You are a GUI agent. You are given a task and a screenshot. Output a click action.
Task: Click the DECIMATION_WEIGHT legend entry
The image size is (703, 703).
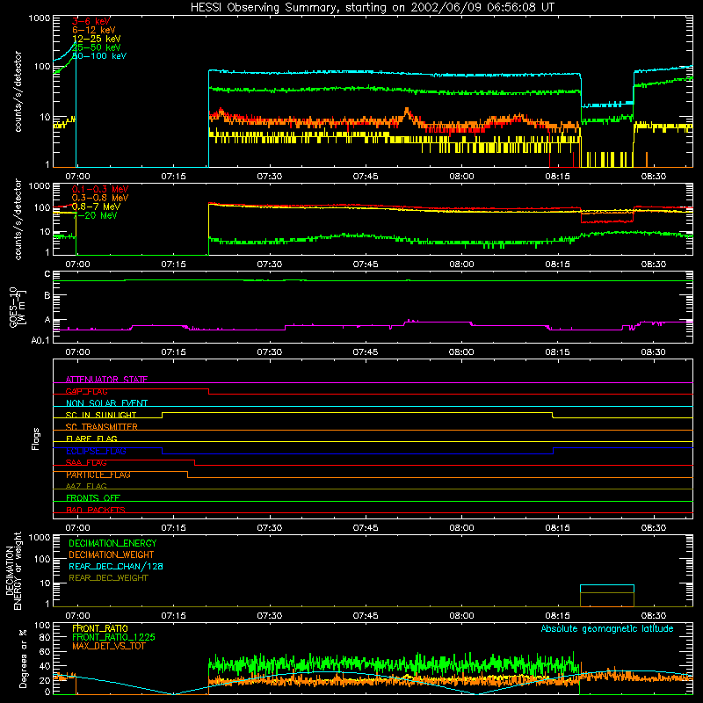pyautogui.click(x=112, y=554)
